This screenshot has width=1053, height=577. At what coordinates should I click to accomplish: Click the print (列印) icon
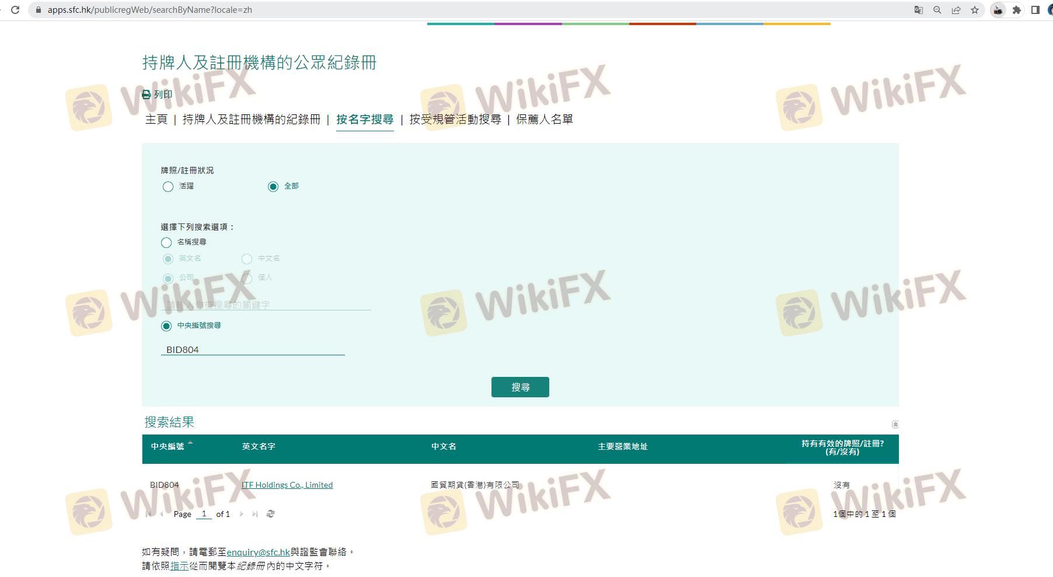[x=147, y=95]
